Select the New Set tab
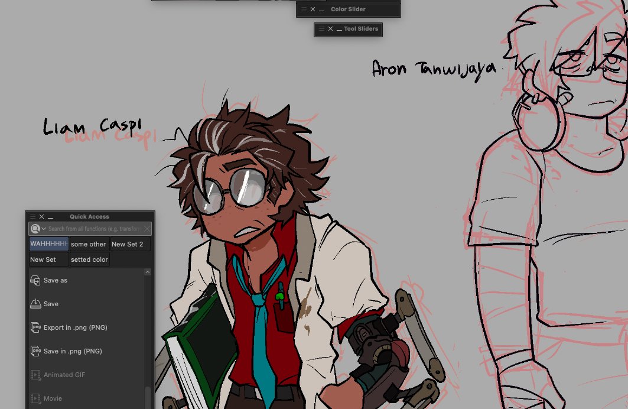This screenshot has width=628, height=409. 49,259
